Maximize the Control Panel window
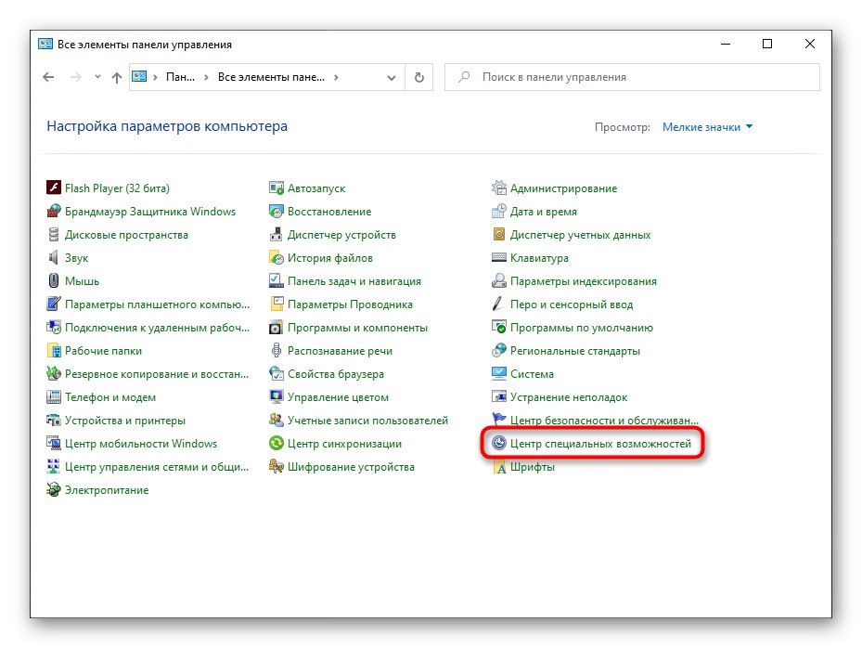Image resolution: width=862 pixels, height=648 pixels. pyautogui.click(x=767, y=44)
